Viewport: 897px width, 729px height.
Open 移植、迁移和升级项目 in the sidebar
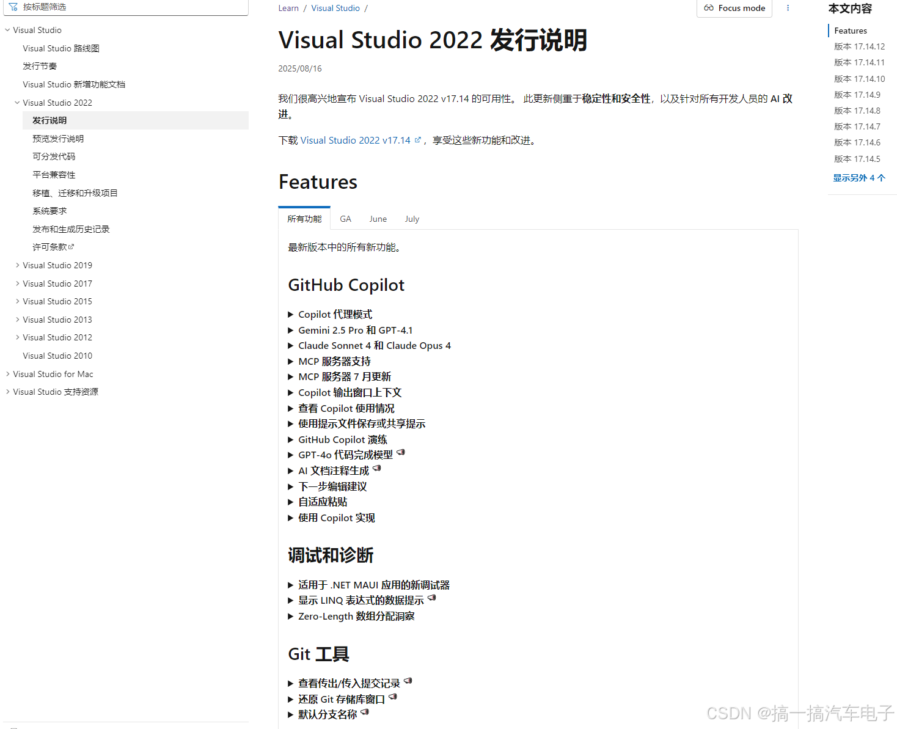[75, 193]
